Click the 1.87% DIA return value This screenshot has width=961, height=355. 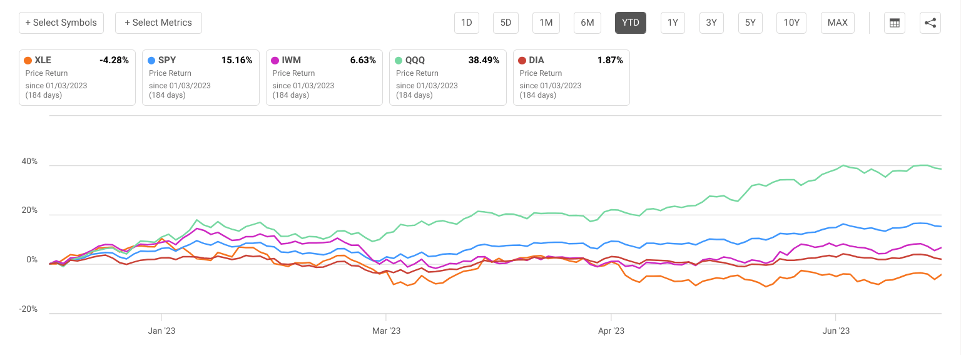[610, 61]
